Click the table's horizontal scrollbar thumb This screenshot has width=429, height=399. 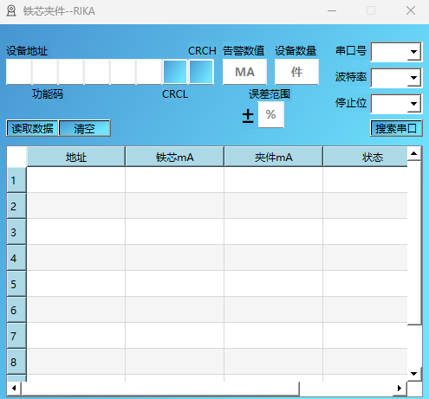click(x=160, y=389)
